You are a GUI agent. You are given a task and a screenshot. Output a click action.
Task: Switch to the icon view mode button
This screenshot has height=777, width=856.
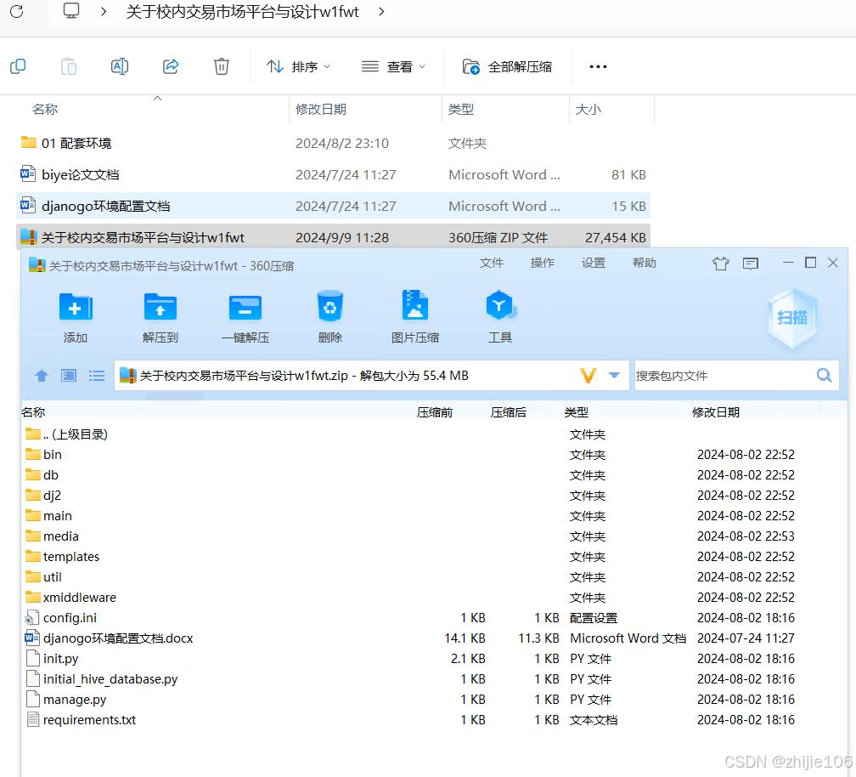69,376
